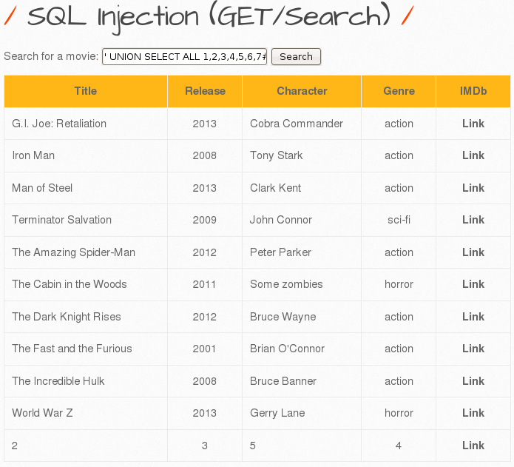Click horror genre for The Cabin in the Woods

[x=399, y=284]
